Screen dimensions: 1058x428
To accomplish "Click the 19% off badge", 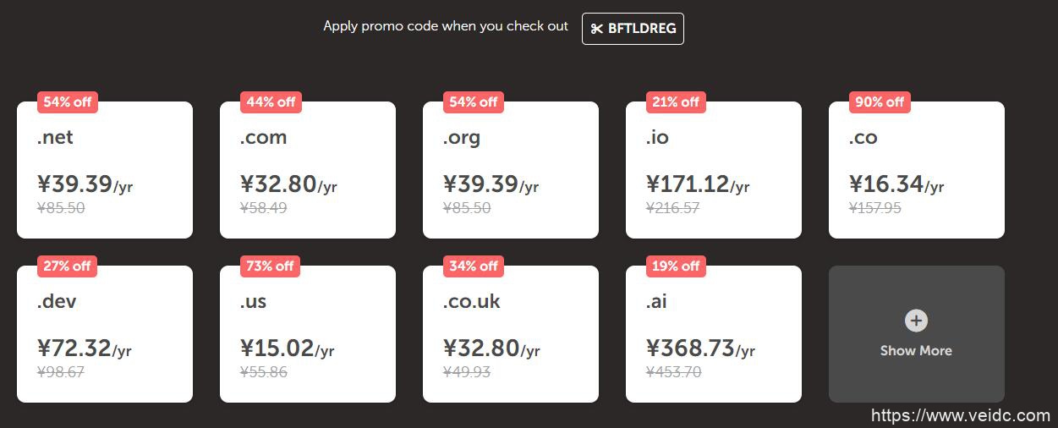I will 677,266.
